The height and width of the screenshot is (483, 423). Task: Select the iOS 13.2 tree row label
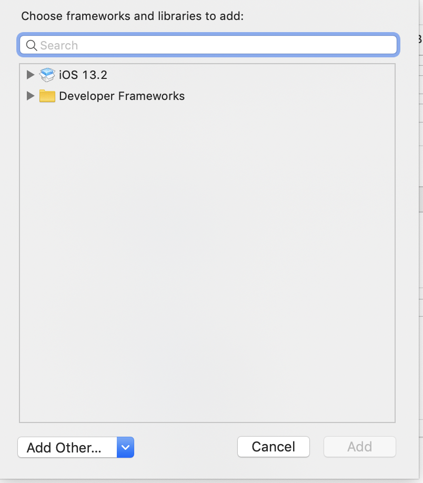pos(83,75)
